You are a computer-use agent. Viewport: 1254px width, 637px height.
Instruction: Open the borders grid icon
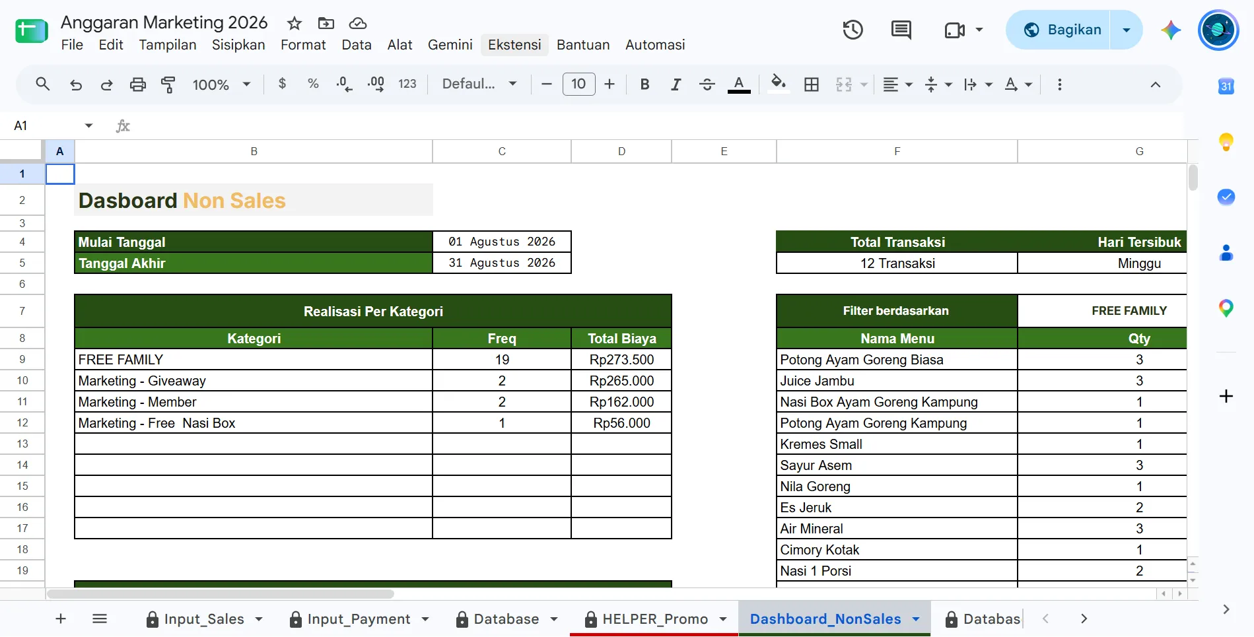click(812, 84)
